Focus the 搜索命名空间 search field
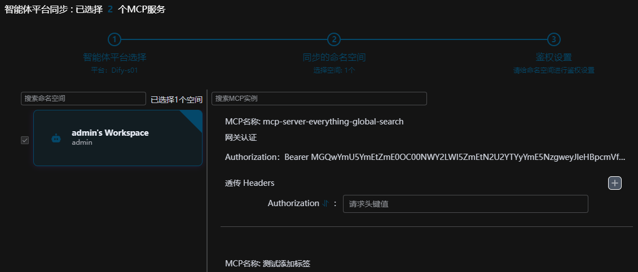The image size is (638, 272). point(83,99)
